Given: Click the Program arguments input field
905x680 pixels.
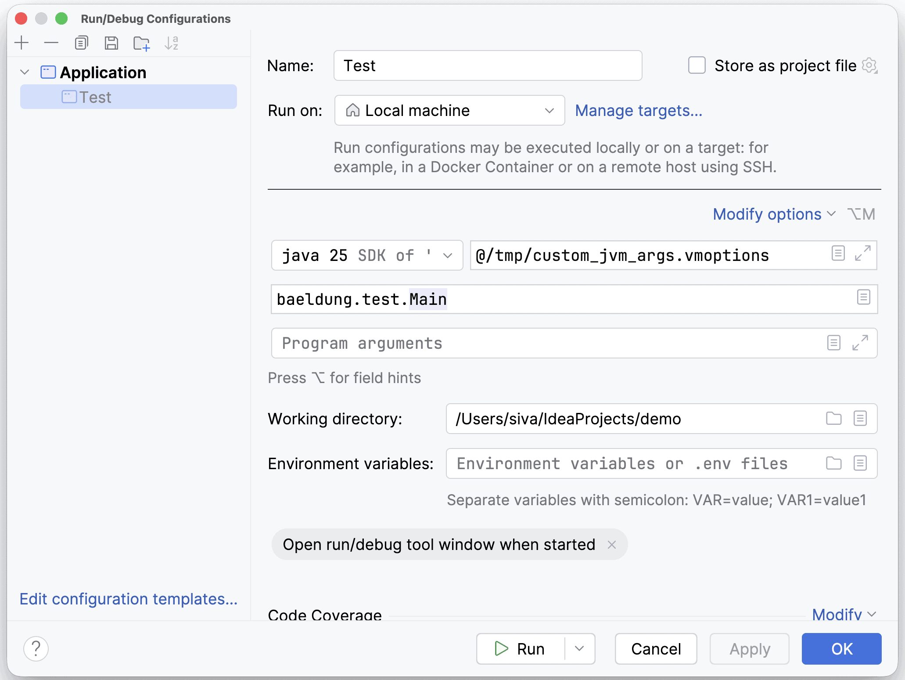Looking at the screenshot, I should tap(544, 343).
